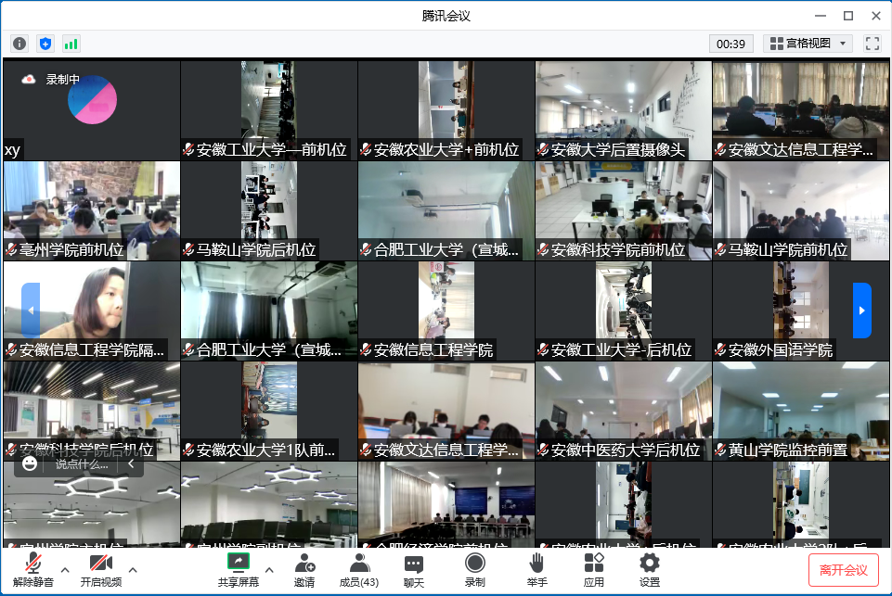Show the 成员(43) participants list
The height and width of the screenshot is (596, 892).
click(x=359, y=570)
